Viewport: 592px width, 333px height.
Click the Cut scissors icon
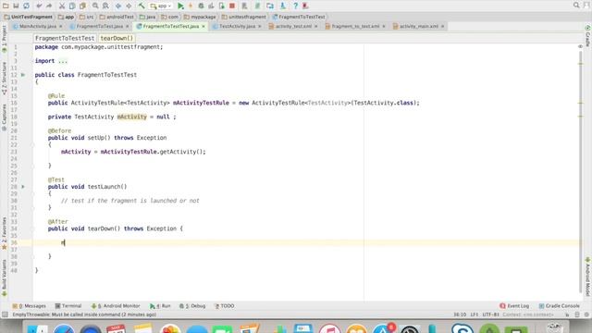[x=62, y=6]
